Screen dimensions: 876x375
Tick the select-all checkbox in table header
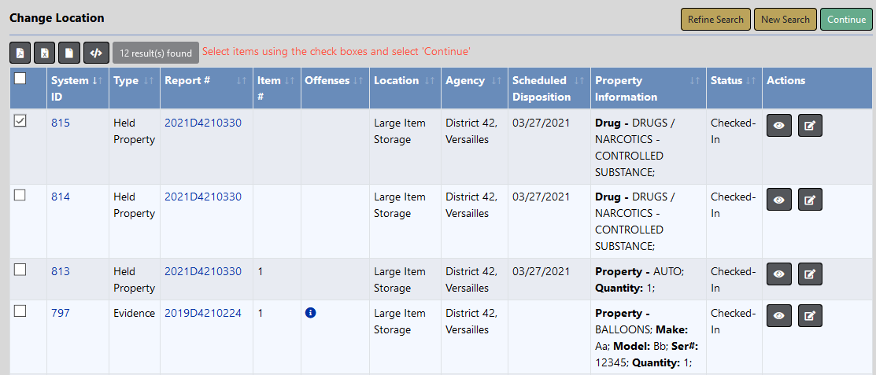point(20,78)
